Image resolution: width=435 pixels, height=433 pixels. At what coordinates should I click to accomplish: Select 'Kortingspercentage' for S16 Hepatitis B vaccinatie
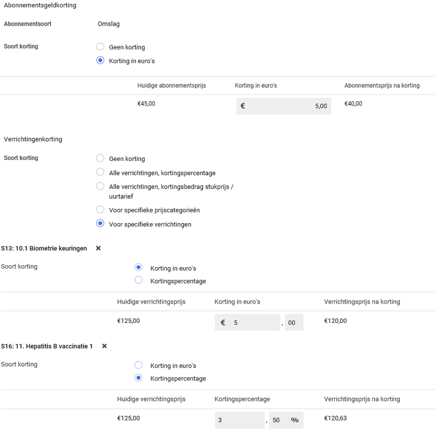(x=139, y=378)
